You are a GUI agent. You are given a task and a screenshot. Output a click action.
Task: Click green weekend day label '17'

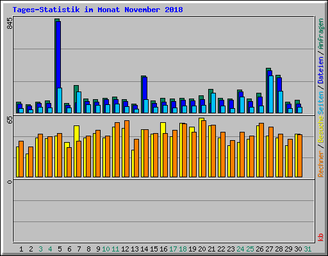[173, 249]
